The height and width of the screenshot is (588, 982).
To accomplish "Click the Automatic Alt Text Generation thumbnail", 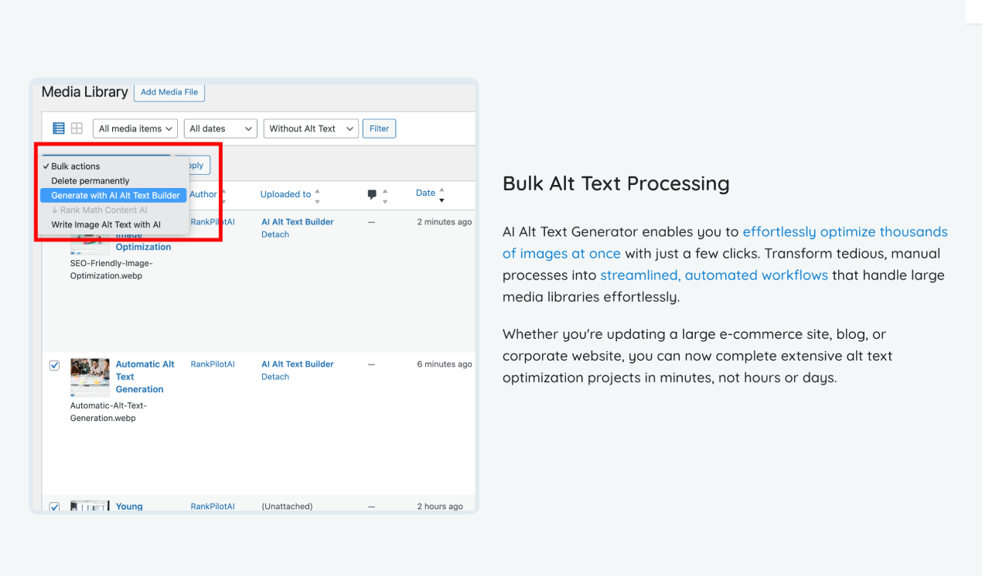I will [x=89, y=377].
